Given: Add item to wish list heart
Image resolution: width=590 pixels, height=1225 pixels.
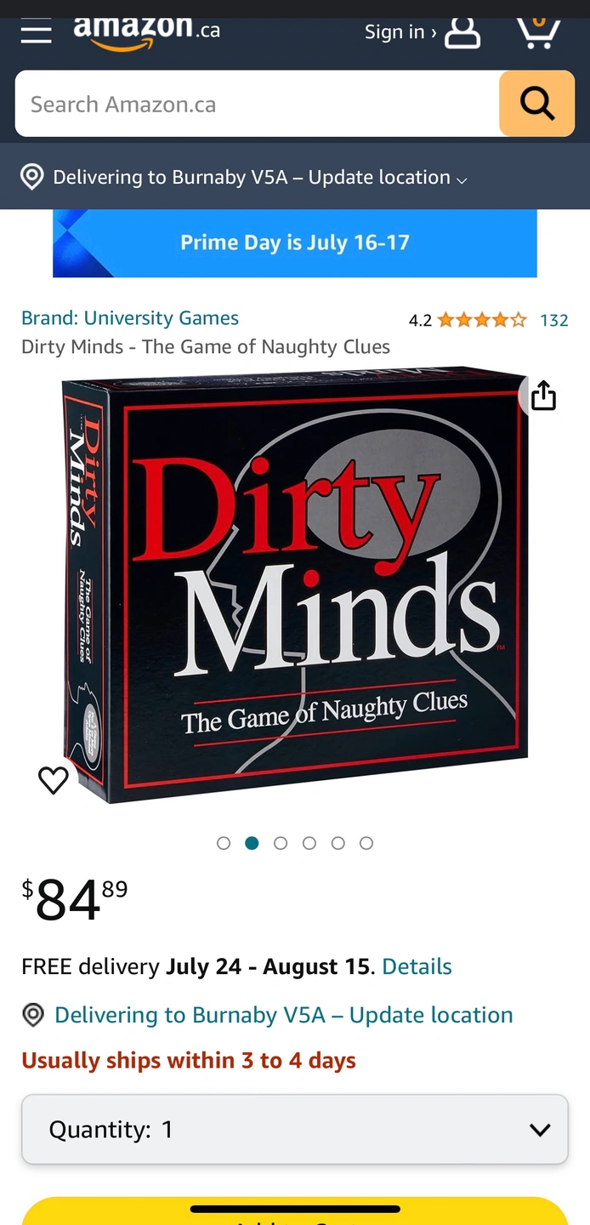Looking at the screenshot, I should [x=54, y=779].
